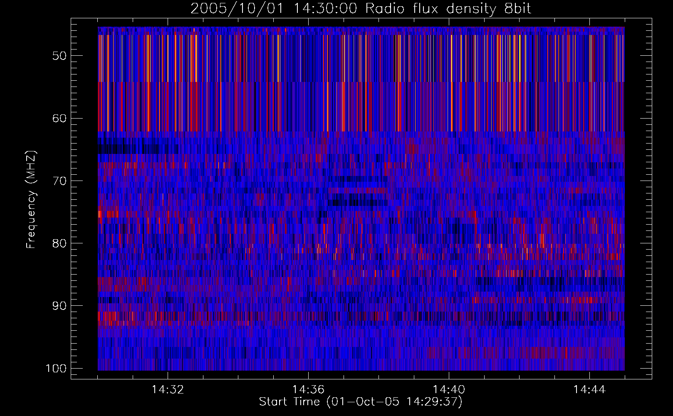Click the 80 frequency tick label
The width and height of the screenshot is (673, 416).
tap(59, 243)
